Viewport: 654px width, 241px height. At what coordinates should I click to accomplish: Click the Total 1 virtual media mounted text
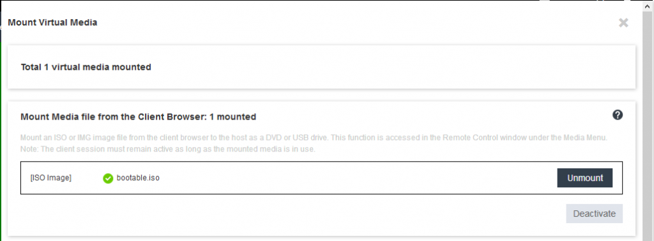[86, 67]
